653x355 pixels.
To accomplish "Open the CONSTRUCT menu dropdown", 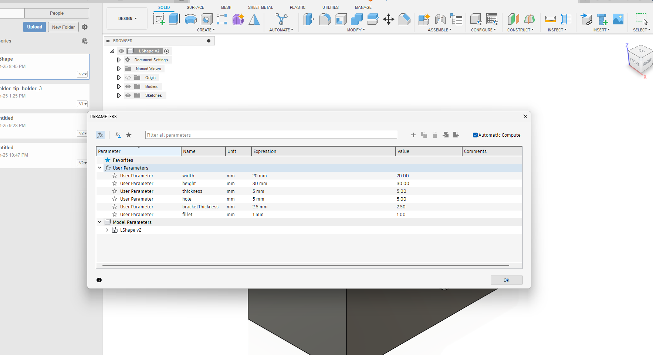I will tap(520, 30).
